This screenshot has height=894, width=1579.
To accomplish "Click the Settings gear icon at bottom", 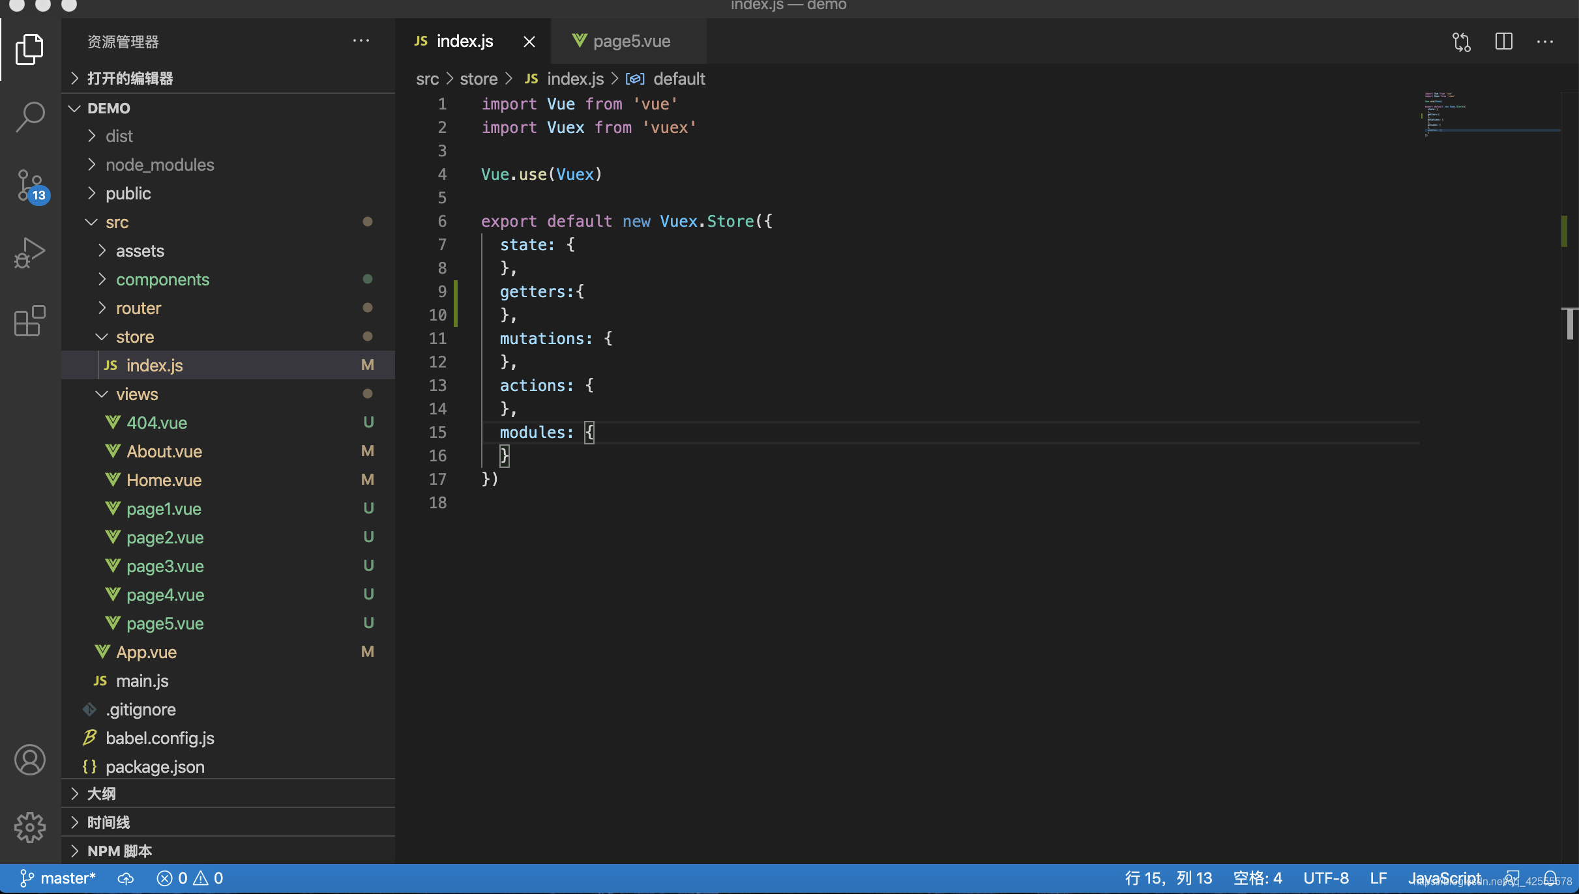I will pos(29,827).
